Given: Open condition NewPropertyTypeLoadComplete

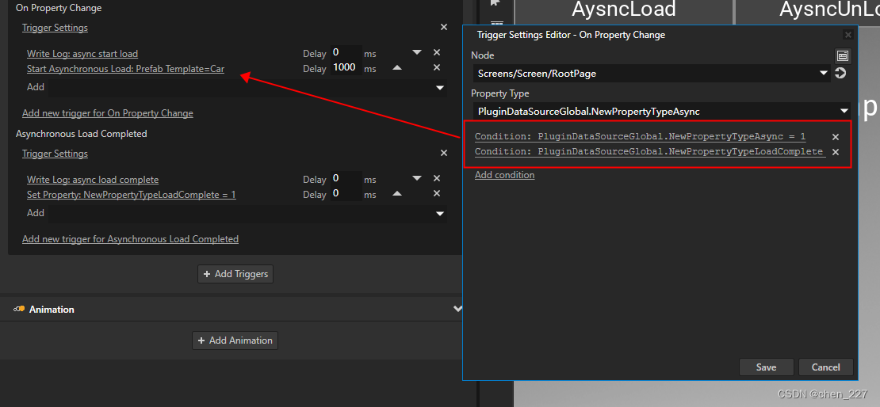Looking at the screenshot, I should coord(650,152).
